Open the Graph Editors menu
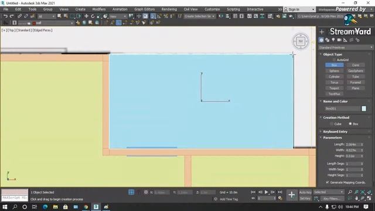This screenshot has height=211, width=375. click(x=145, y=9)
